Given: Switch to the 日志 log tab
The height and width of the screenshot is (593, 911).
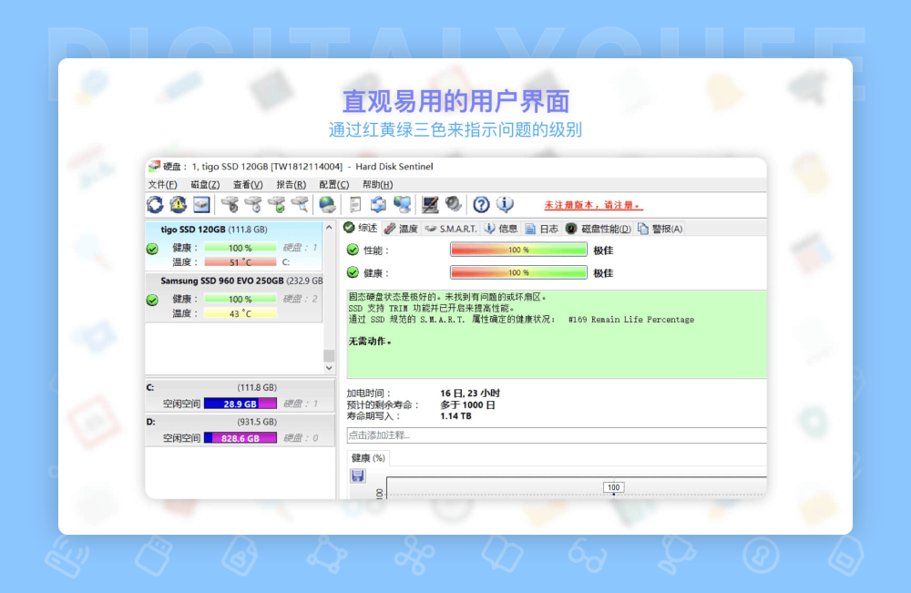Looking at the screenshot, I should pos(542,229).
